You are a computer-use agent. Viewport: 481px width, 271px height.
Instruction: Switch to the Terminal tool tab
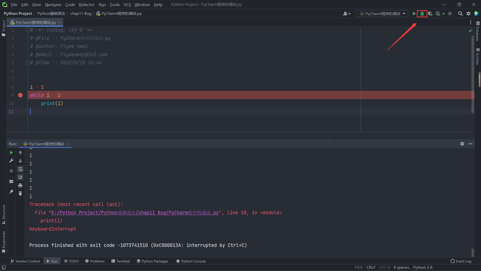[x=121, y=261]
